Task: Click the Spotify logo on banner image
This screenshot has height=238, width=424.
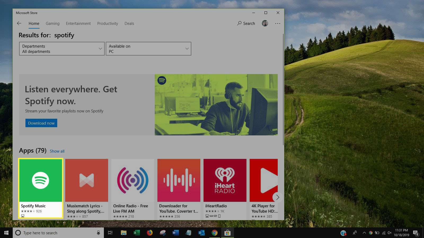Action: [162, 80]
